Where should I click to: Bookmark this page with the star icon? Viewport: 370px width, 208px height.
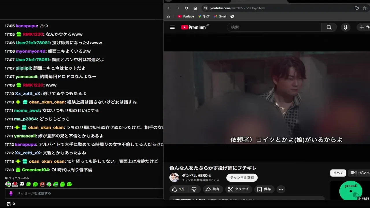(365, 8)
